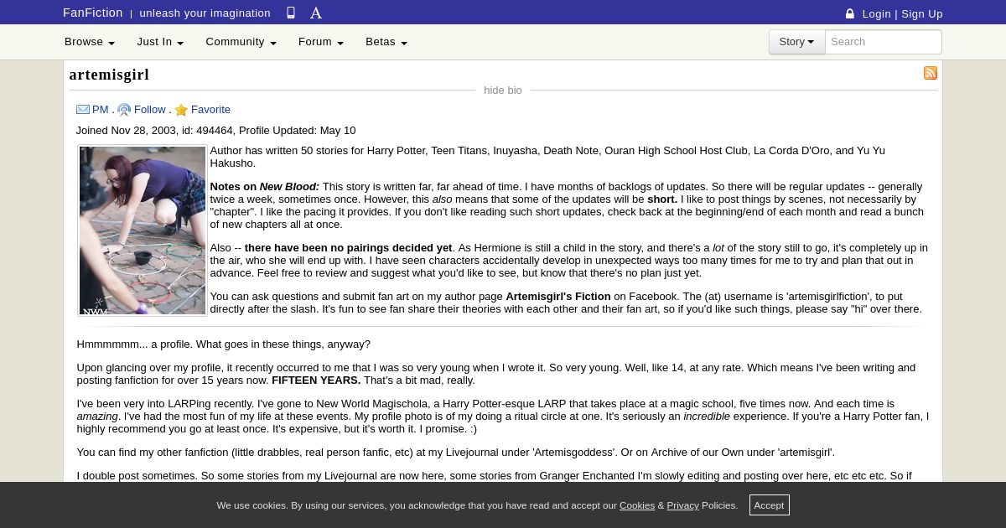
Task: Add artemisgirl to Favorites
Action: click(x=210, y=110)
